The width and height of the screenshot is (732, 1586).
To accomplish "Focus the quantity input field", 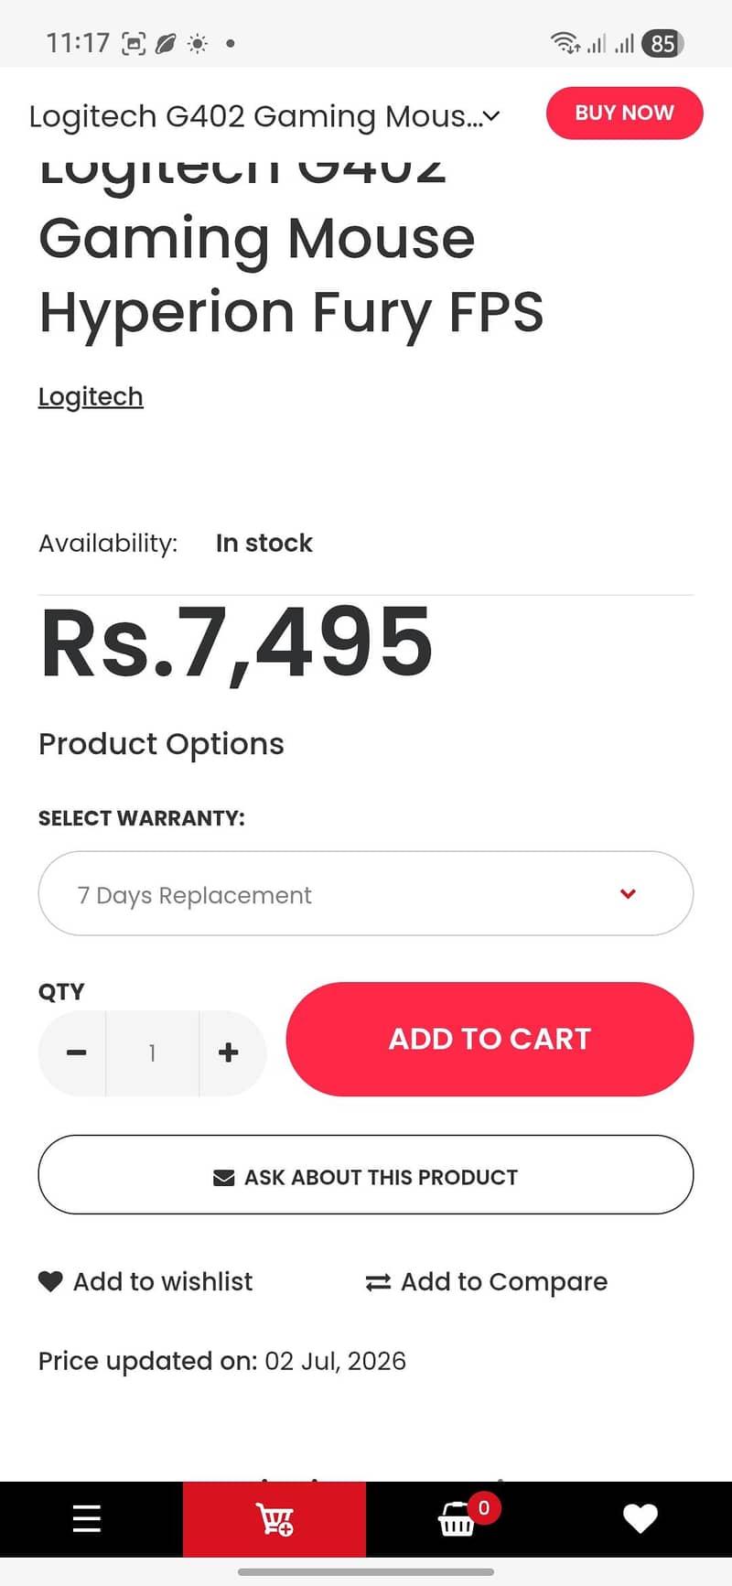I will pyautogui.click(x=153, y=1052).
